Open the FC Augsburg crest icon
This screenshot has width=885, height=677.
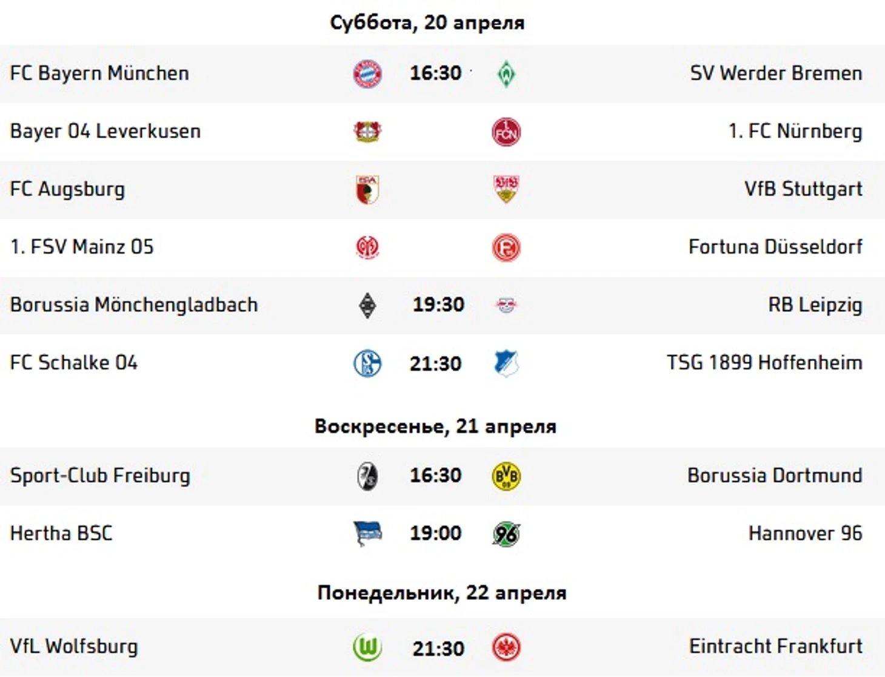[367, 189]
